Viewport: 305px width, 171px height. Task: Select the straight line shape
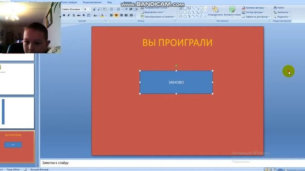click(193, 8)
